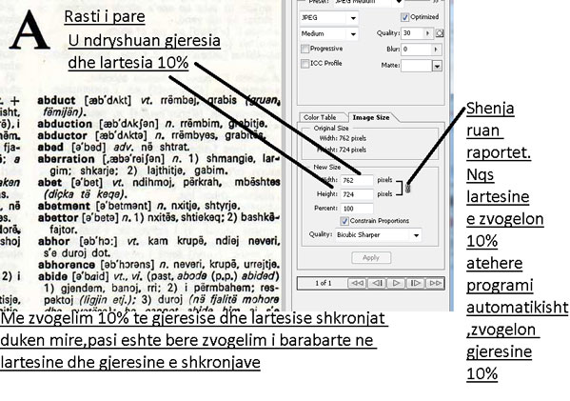Jump to last animation frame

(435, 283)
